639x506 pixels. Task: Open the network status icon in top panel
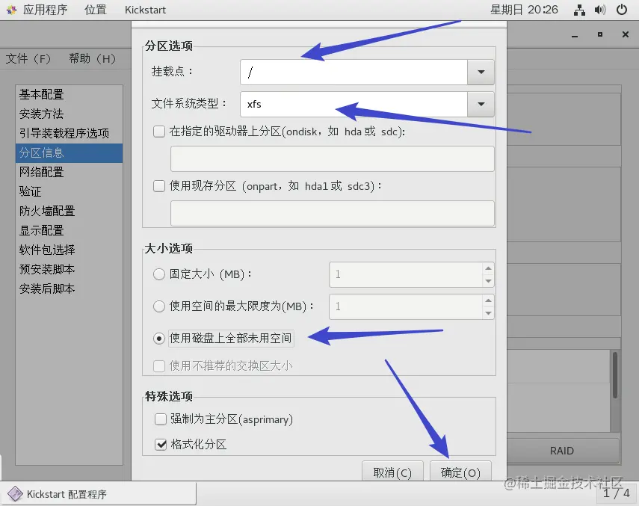579,10
